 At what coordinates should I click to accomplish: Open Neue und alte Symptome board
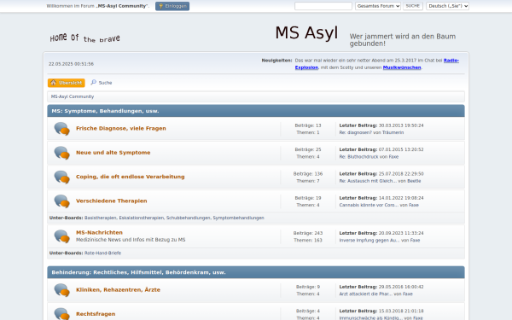click(113, 153)
